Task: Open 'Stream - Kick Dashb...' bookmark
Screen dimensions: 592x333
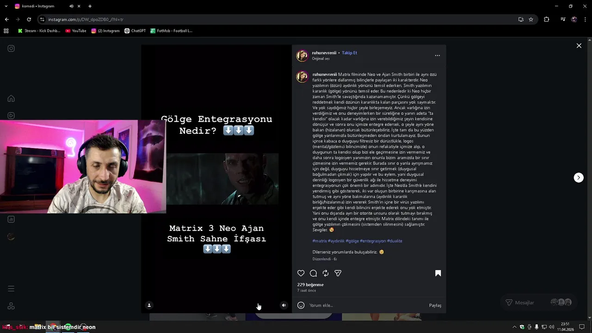Action: pyautogui.click(x=39, y=31)
